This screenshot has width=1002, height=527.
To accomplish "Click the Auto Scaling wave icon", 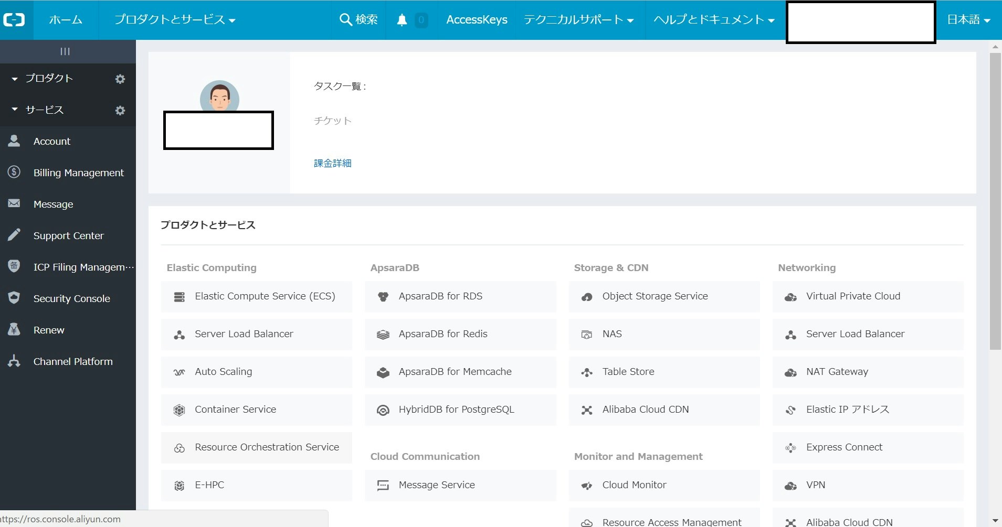I will point(180,372).
